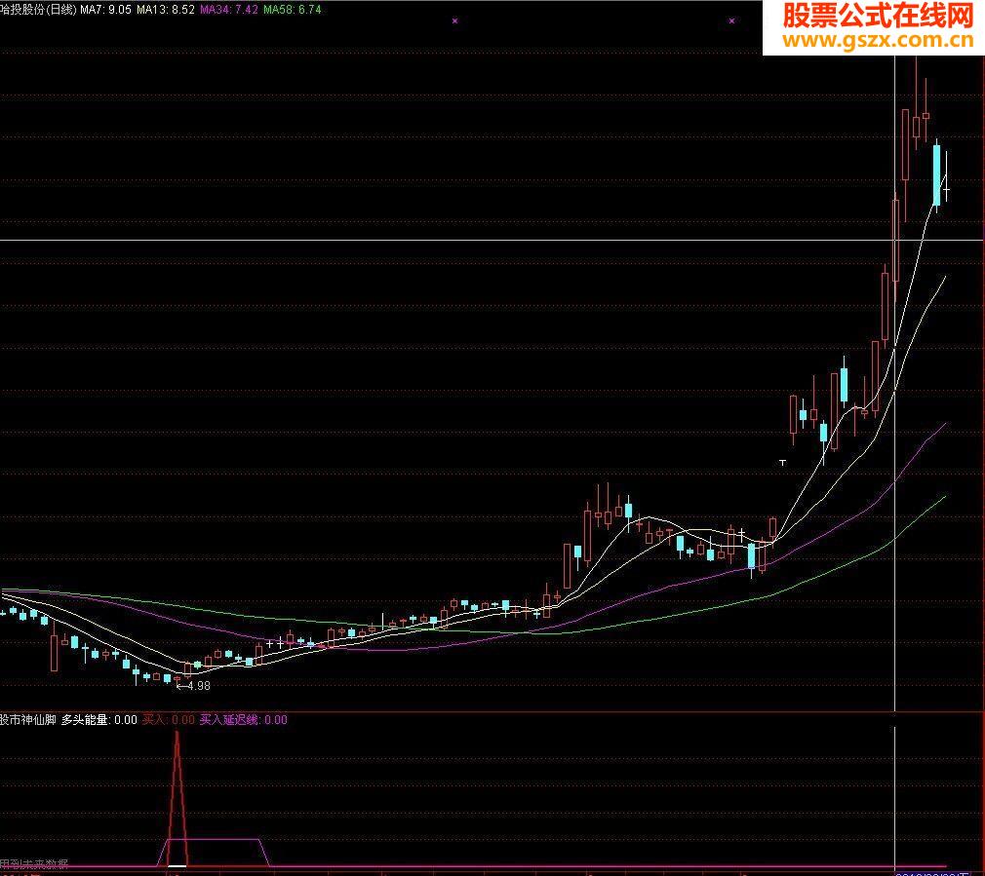This screenshot has height=876, width=985.
Task: Select the 买入: 0.00 value label
Action: (x=169, y=720)
